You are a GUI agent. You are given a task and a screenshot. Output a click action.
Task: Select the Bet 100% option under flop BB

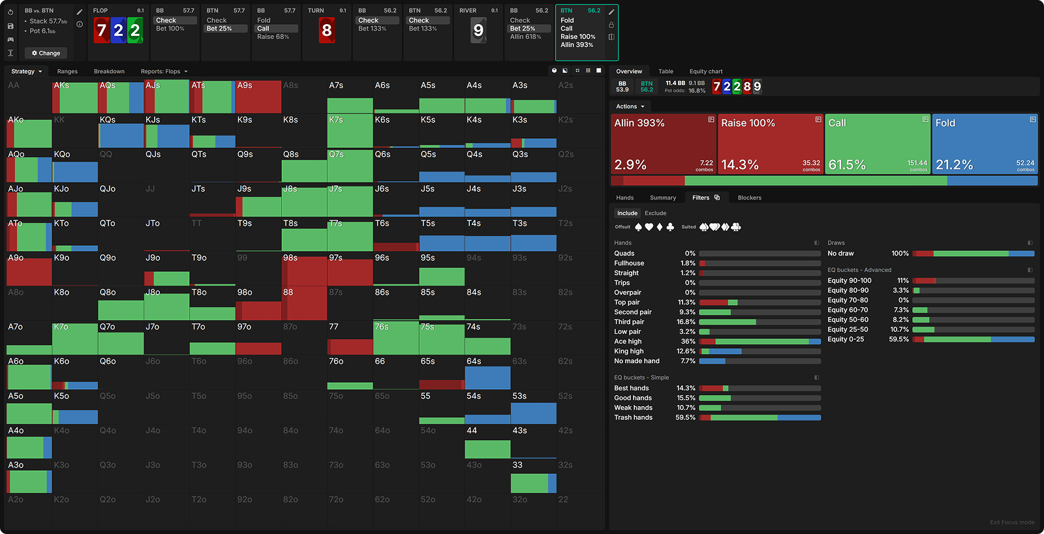[x=170, y=29]
